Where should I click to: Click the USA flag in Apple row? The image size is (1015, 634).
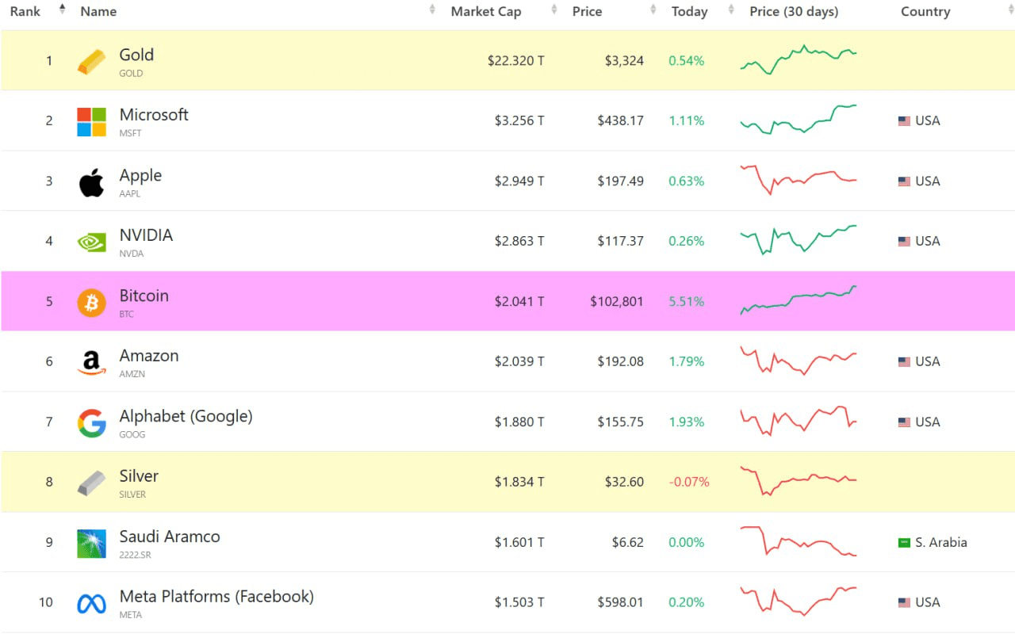click(x=904, y=181)
